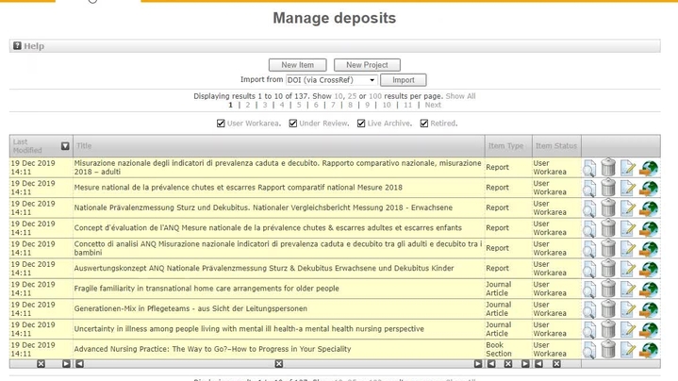The width and height of the screenshot is (678, 381).
Task: Go to results page 5
Action: [x=299, y=105]
